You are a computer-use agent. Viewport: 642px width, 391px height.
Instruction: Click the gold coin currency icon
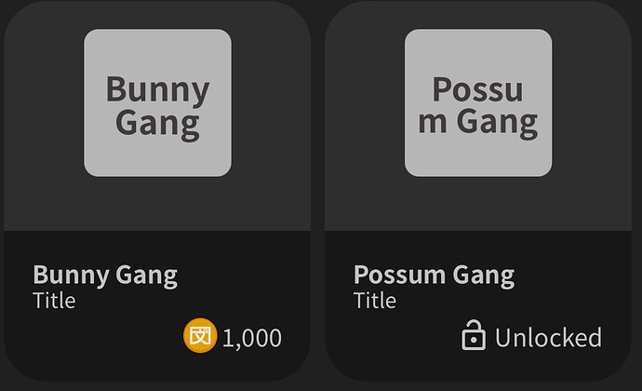200,335
